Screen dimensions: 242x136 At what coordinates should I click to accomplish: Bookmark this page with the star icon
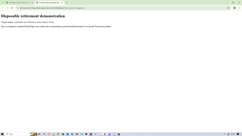point(228,8)
